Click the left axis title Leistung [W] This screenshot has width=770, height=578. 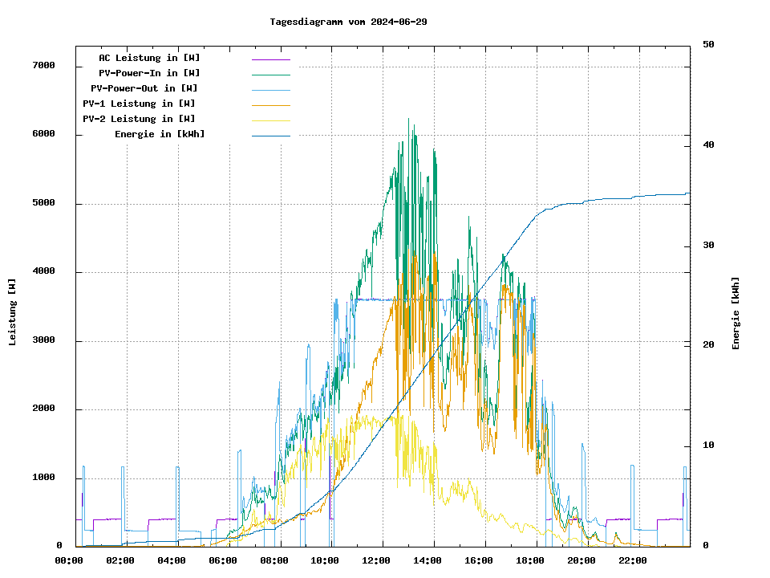pos(13,312)
